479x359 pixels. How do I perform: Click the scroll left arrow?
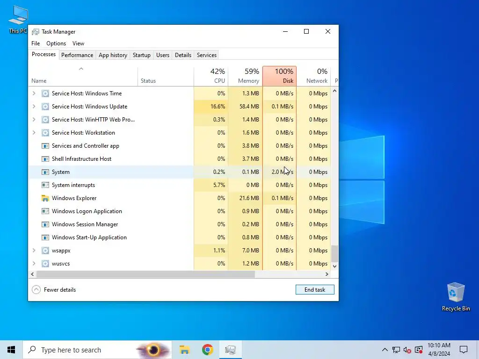[32, 274]
